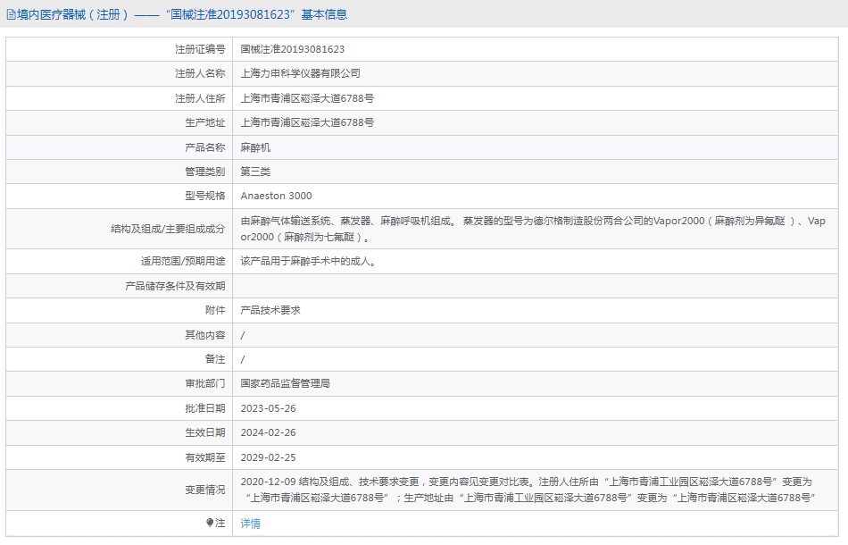Image resolution: width=848 pixels, height=545 pixels.
Task: Click the 注册人住所 label
Action: [x=200, y=98]
